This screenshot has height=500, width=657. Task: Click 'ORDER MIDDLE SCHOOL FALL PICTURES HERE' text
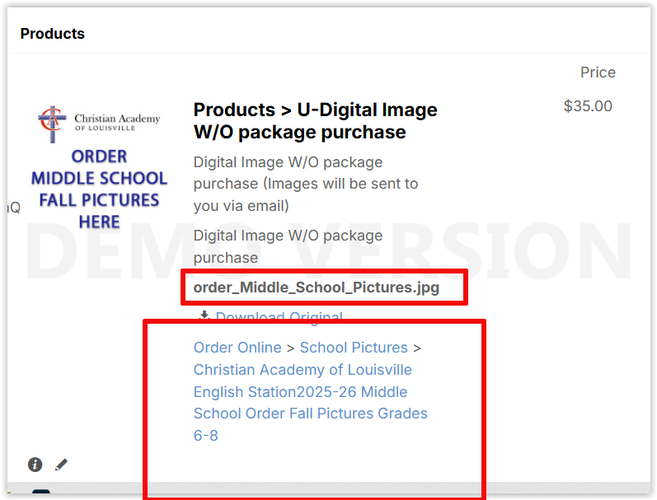99,189
